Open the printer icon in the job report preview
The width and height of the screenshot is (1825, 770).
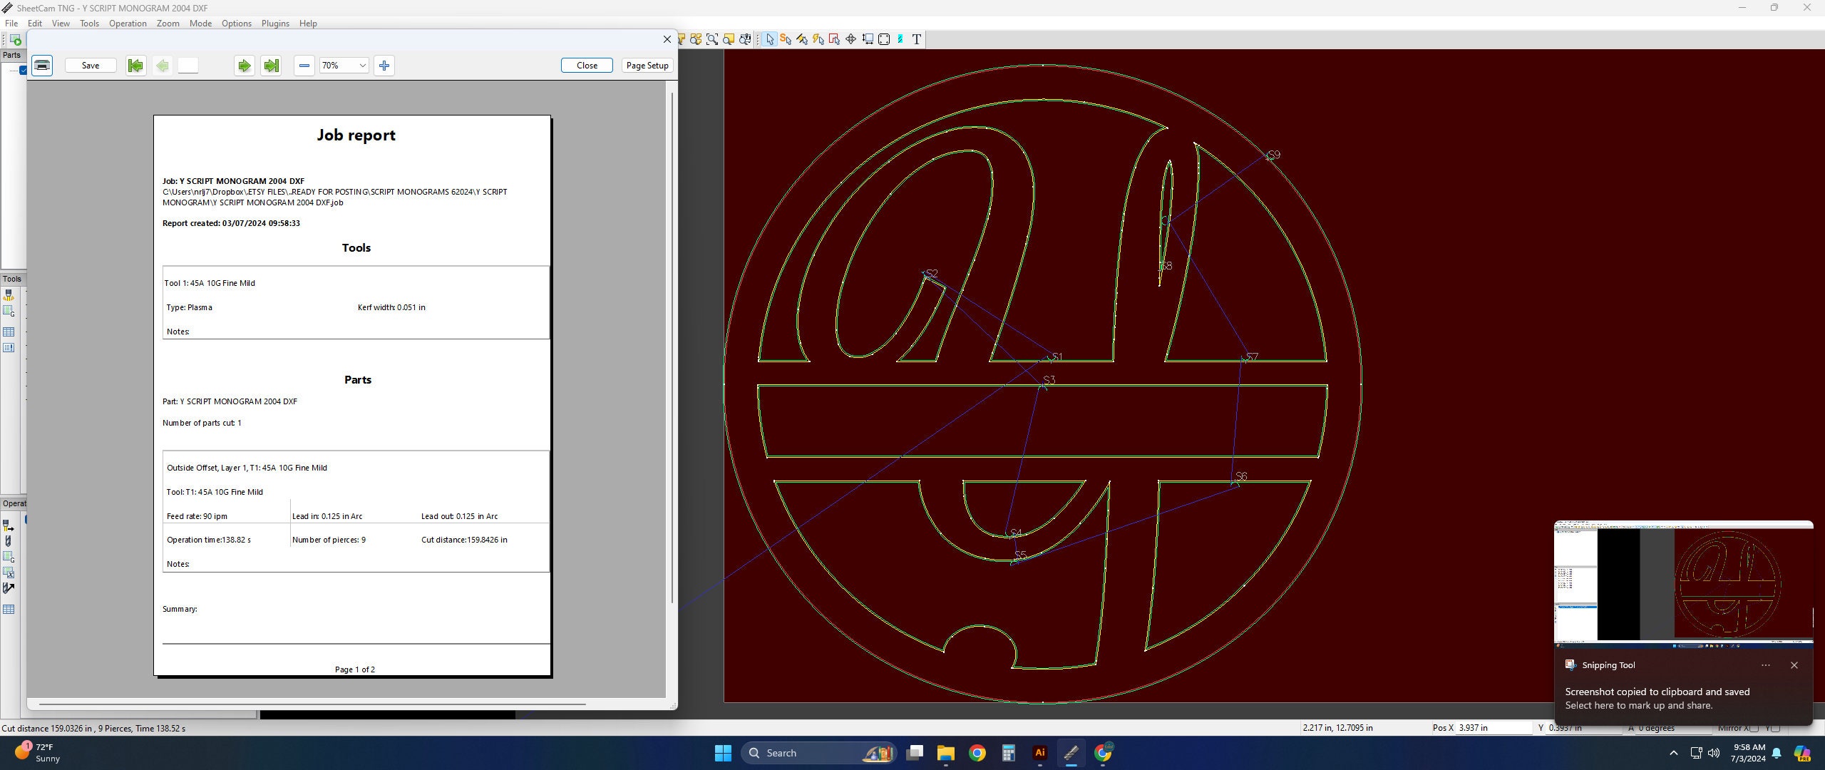pyautogui.click(x=41, y=65)
